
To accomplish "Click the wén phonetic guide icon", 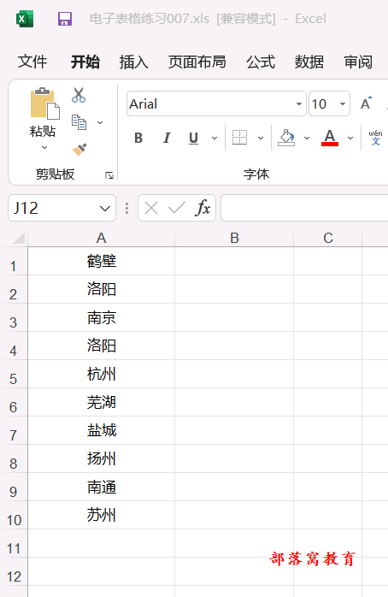I will pos(375,138).
